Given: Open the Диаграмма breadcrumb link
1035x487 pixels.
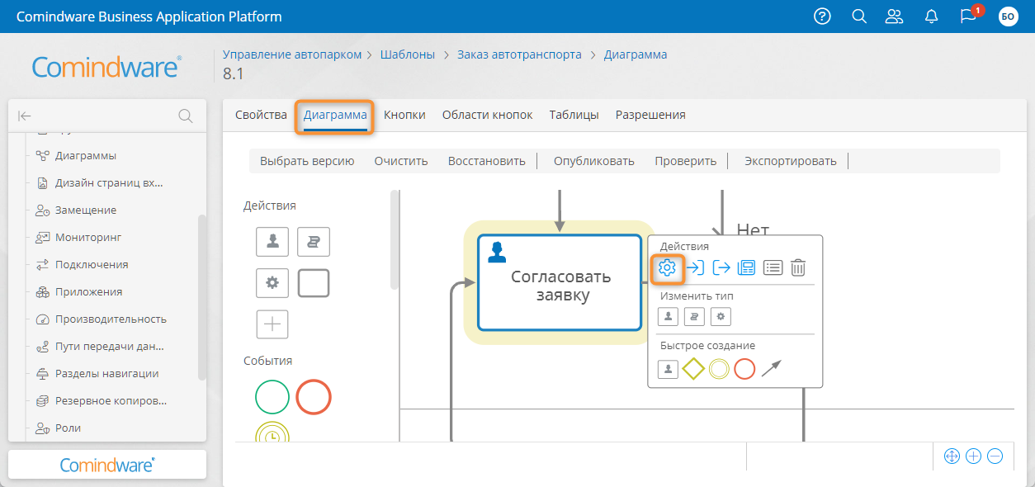Looking at the screenshot, I should [636, 54].
